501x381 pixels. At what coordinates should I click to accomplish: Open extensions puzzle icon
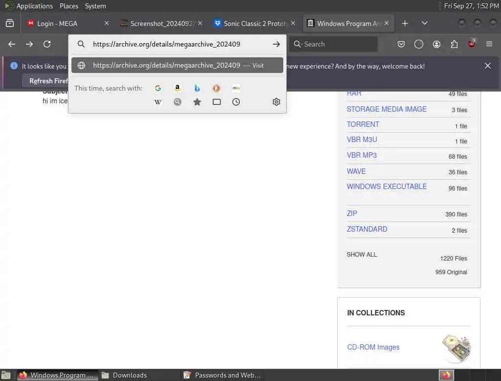click(x=454, y=44)
